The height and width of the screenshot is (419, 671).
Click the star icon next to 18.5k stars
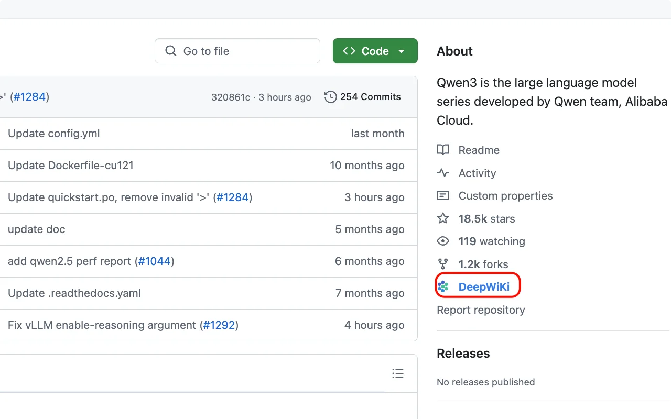point(443,218)
